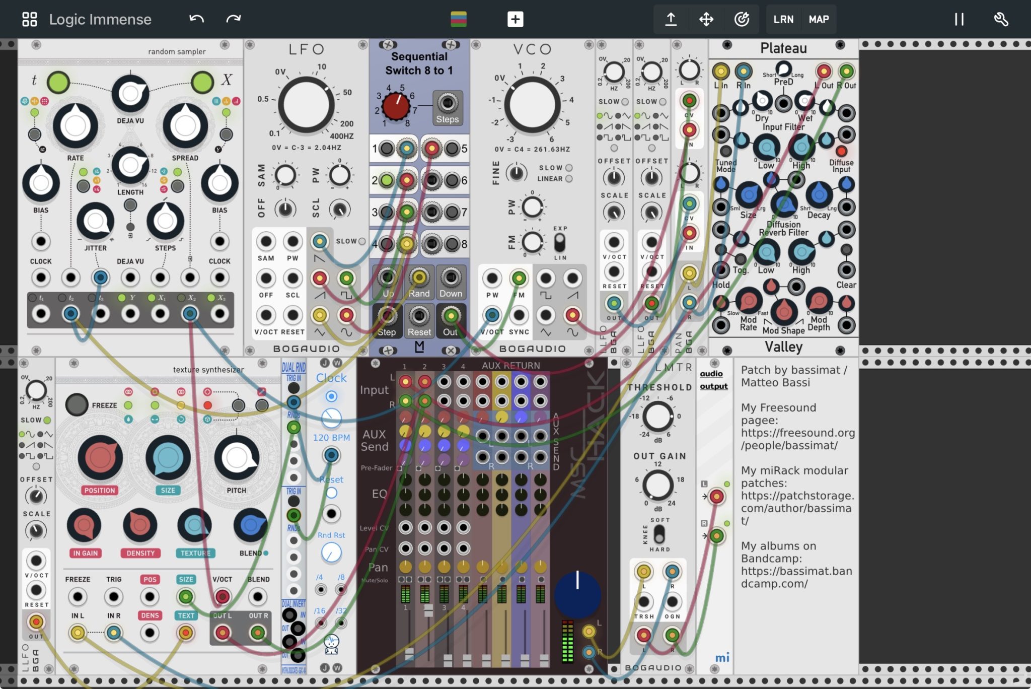Image resolution: width=1031 pixels, height=689 pixels.
Task: Click the OUT GAIN knob on LMTR
Action: click(658, 486)
